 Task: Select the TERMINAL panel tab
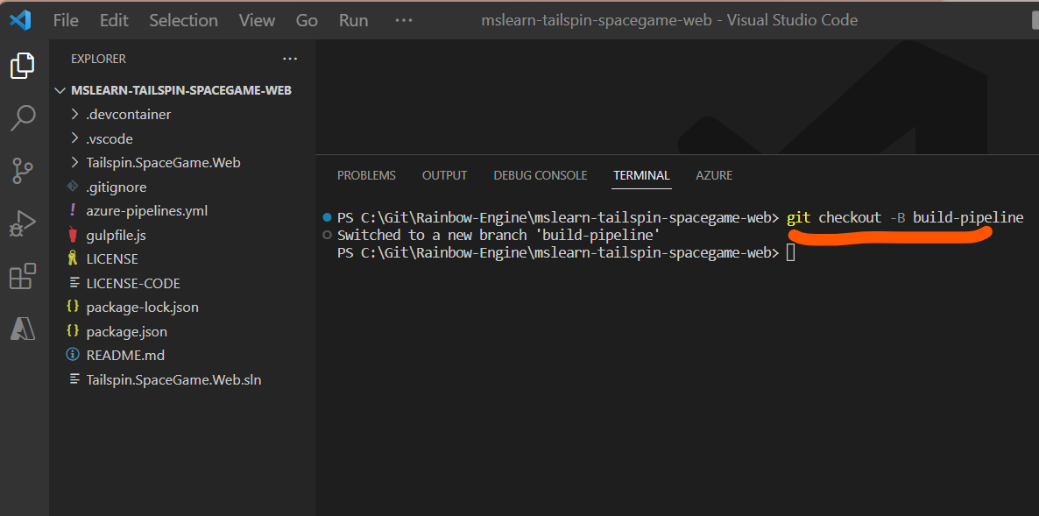pos(641,175)
